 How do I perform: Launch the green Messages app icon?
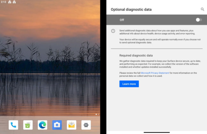(28, 125)
